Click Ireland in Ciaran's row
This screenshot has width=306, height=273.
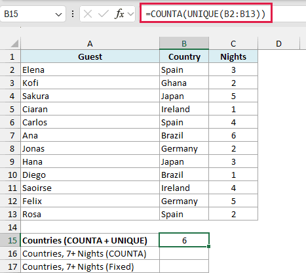point(184,109)
